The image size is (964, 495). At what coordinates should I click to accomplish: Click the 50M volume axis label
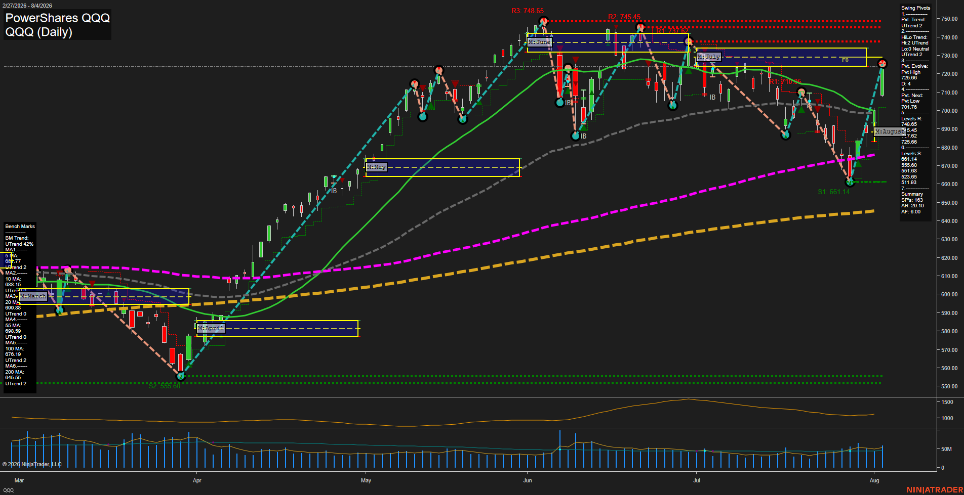coord(947,449)
